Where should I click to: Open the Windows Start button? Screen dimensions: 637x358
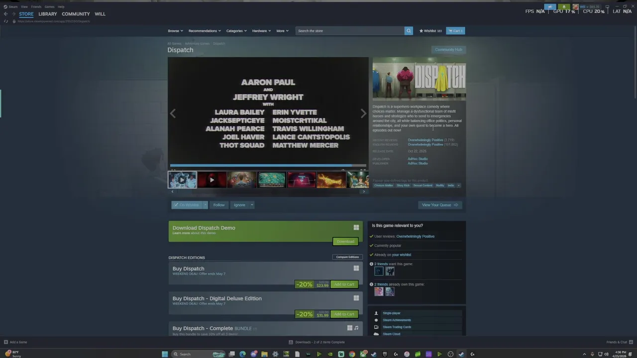click(x=165, y=354)
